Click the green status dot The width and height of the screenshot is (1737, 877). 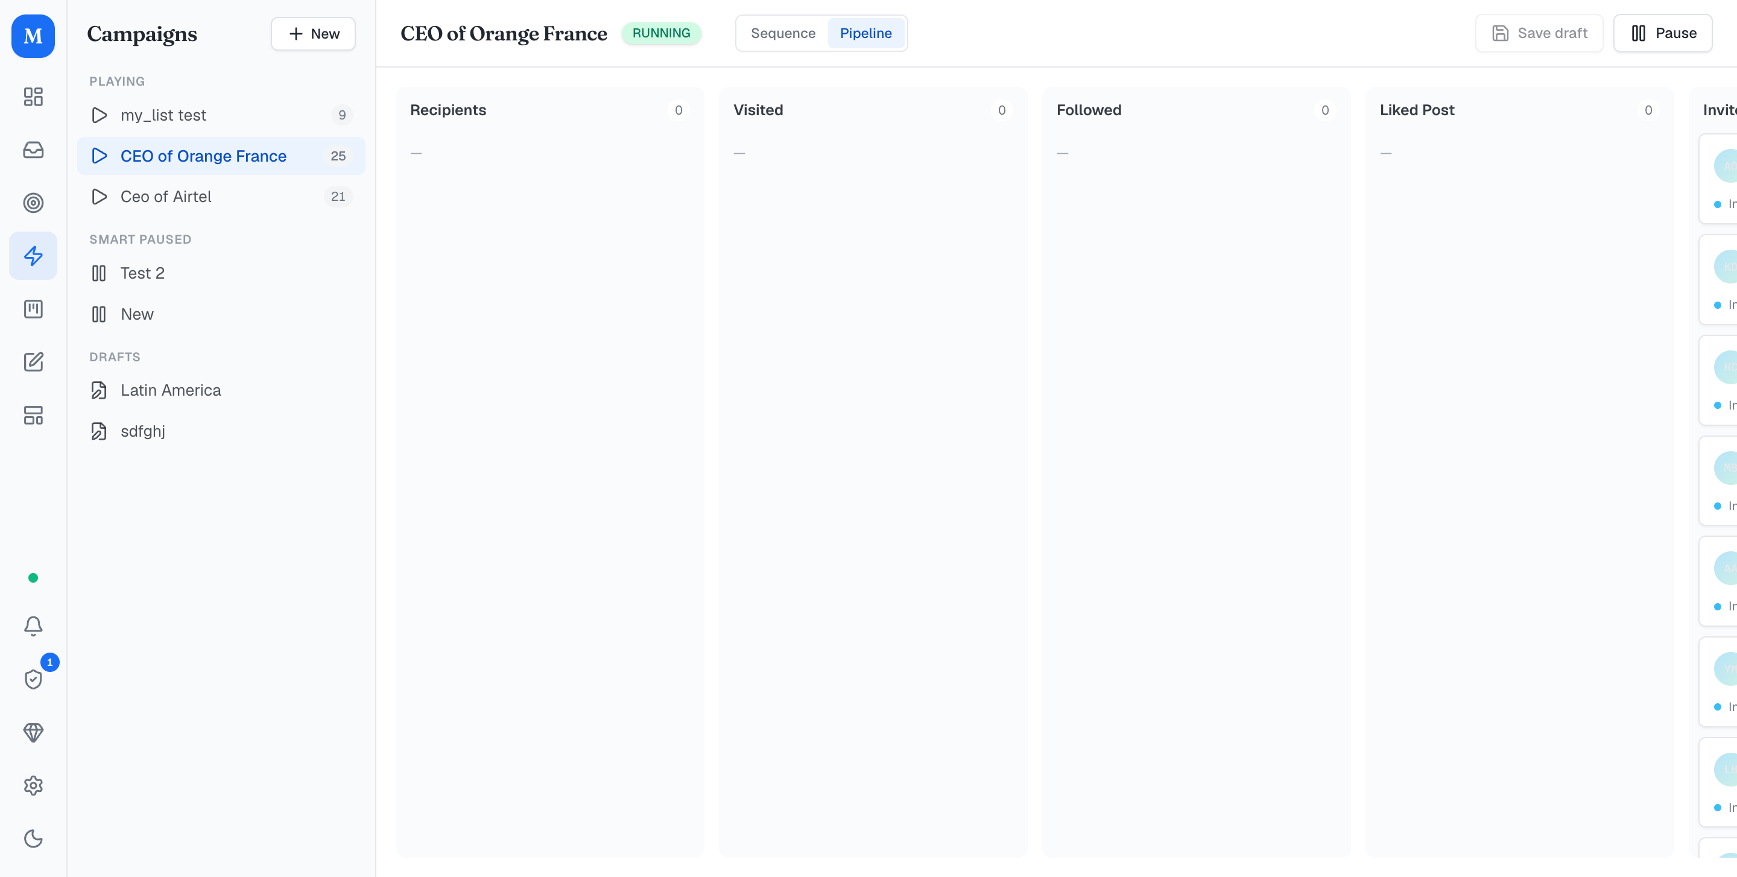33,578
